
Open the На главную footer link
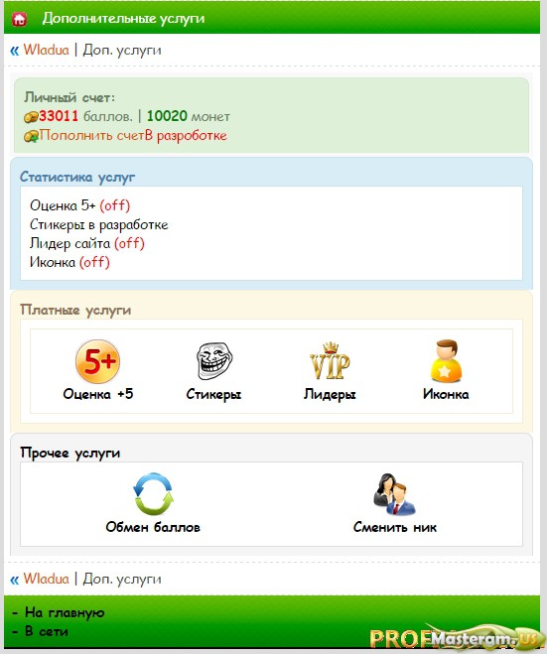click(x=65, y=612)
